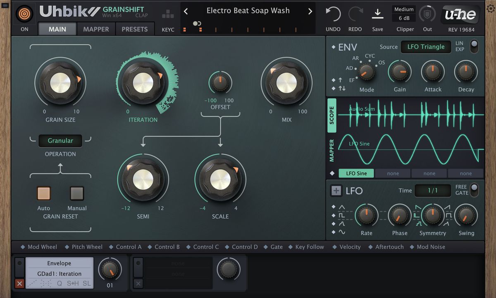
Task: Switch to the MAIN tab
Action: click(57, 29)
